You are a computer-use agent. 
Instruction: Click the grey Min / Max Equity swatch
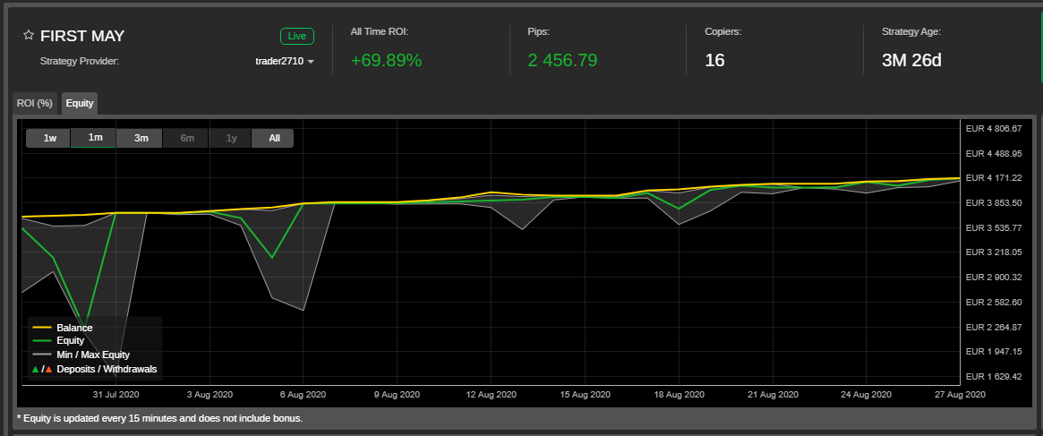42,355
